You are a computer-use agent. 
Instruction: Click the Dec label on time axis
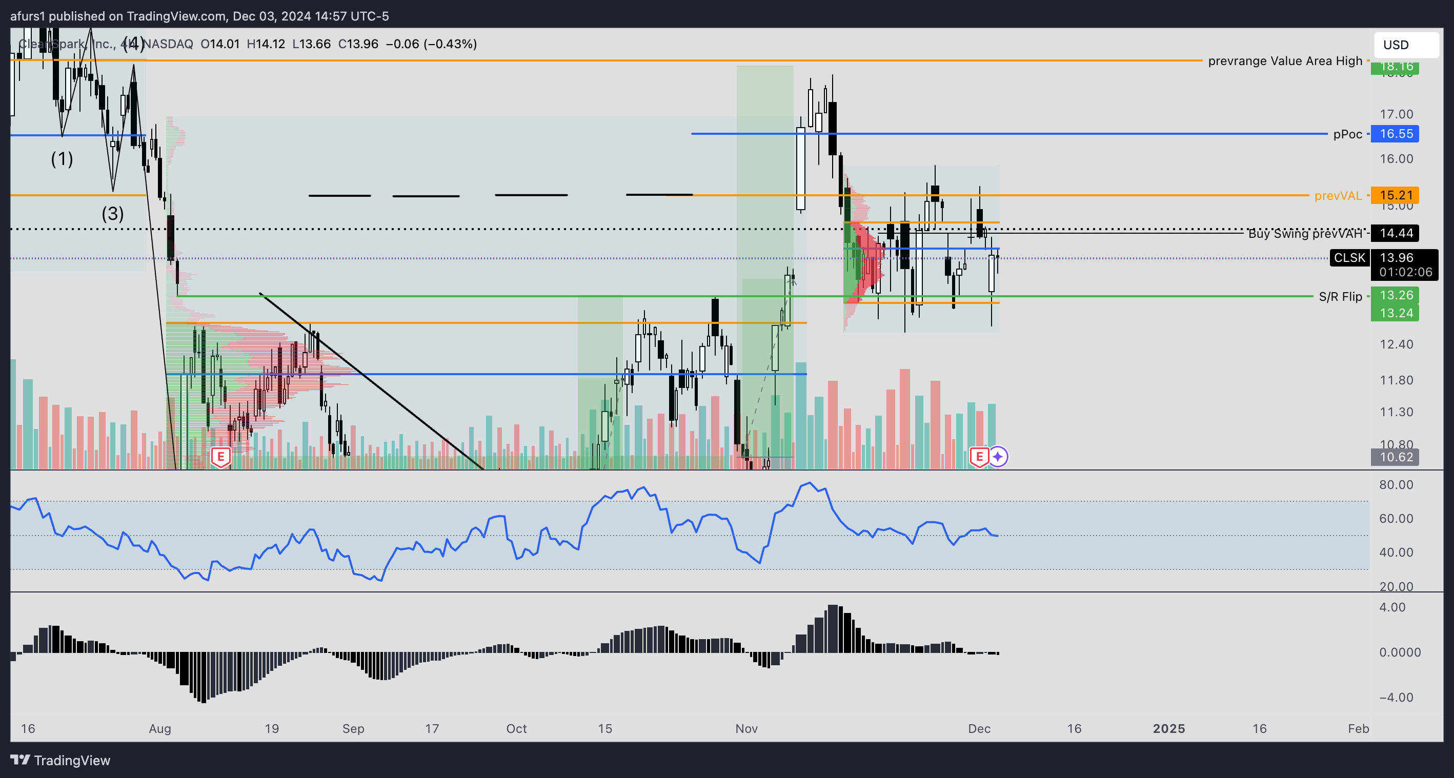pos(979,728)
